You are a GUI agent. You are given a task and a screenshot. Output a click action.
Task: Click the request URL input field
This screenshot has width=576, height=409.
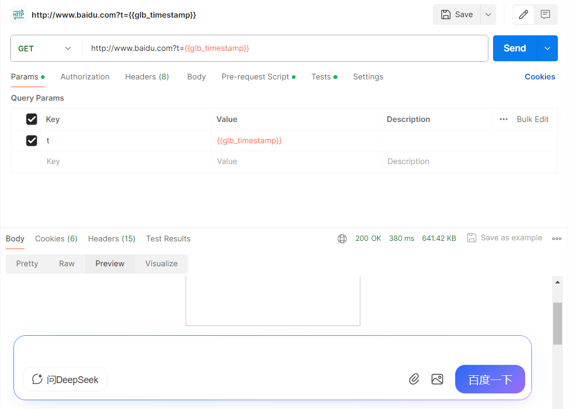tap(285, 48)
